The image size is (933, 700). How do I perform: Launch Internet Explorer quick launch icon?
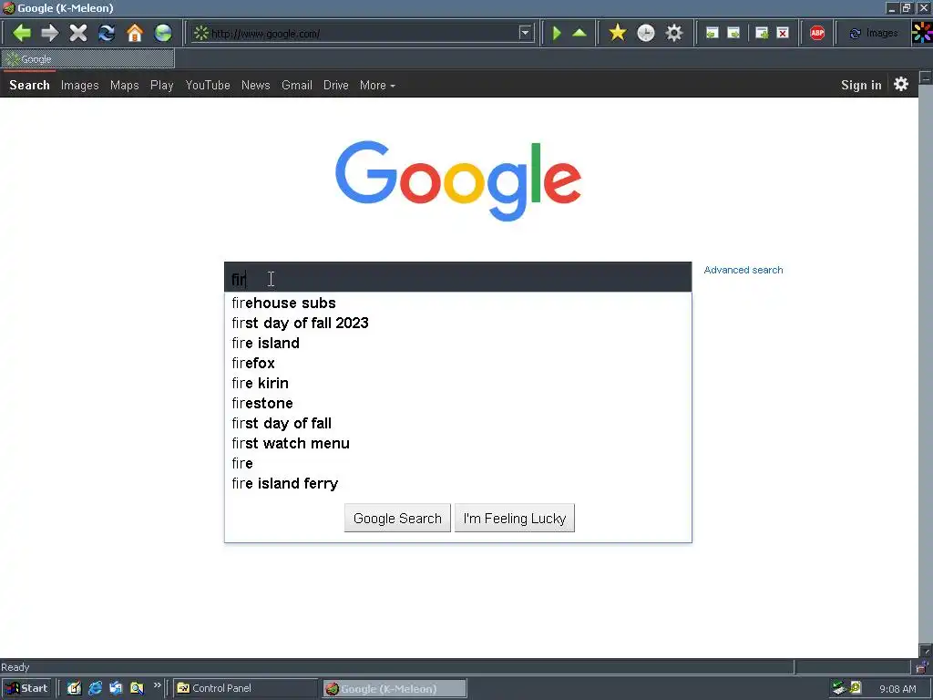(x=95, y=688)
